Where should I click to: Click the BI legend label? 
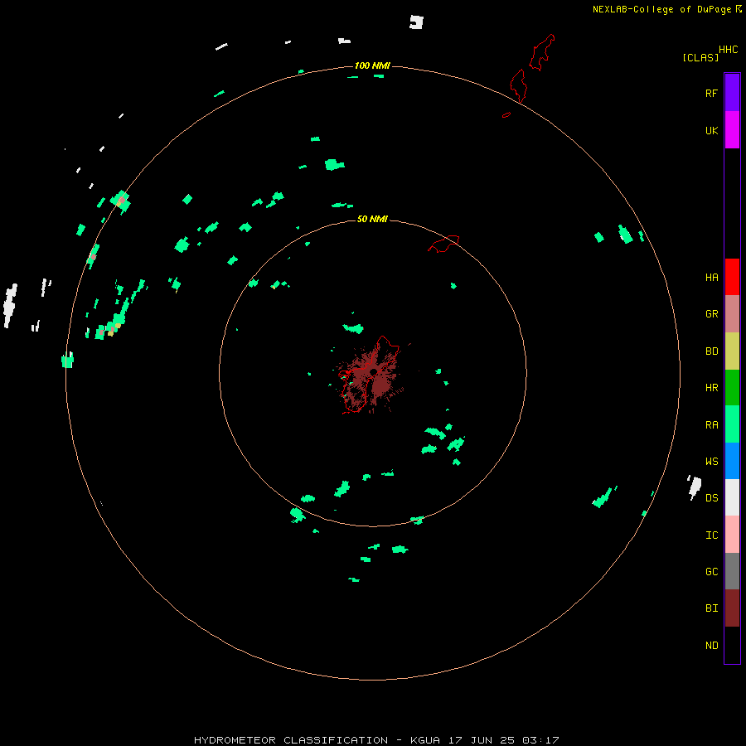pyautogui.click(x=711, y=608)
